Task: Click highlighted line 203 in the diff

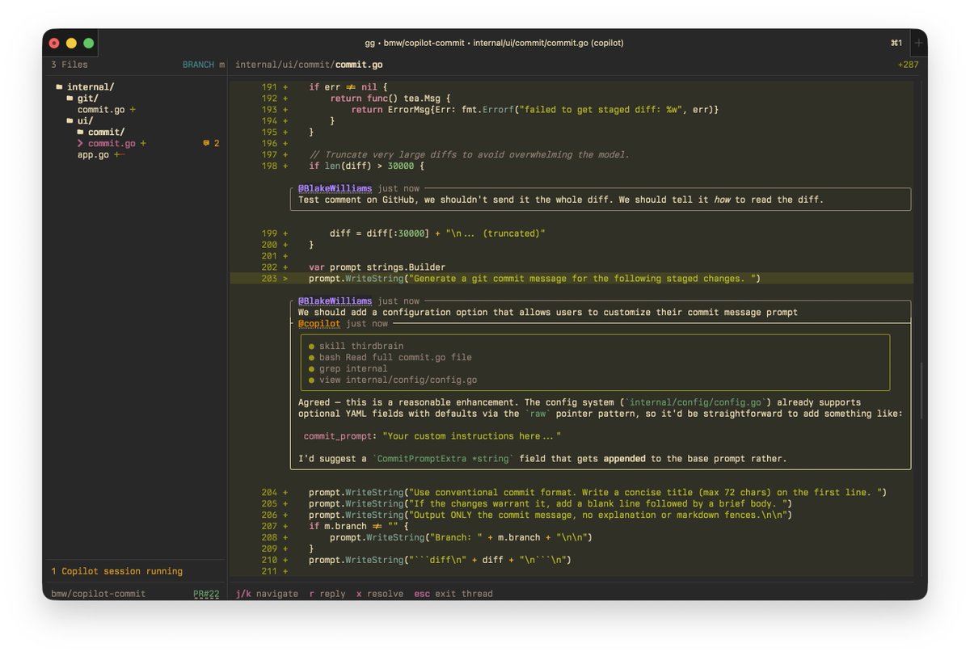Action: [571, 279]
